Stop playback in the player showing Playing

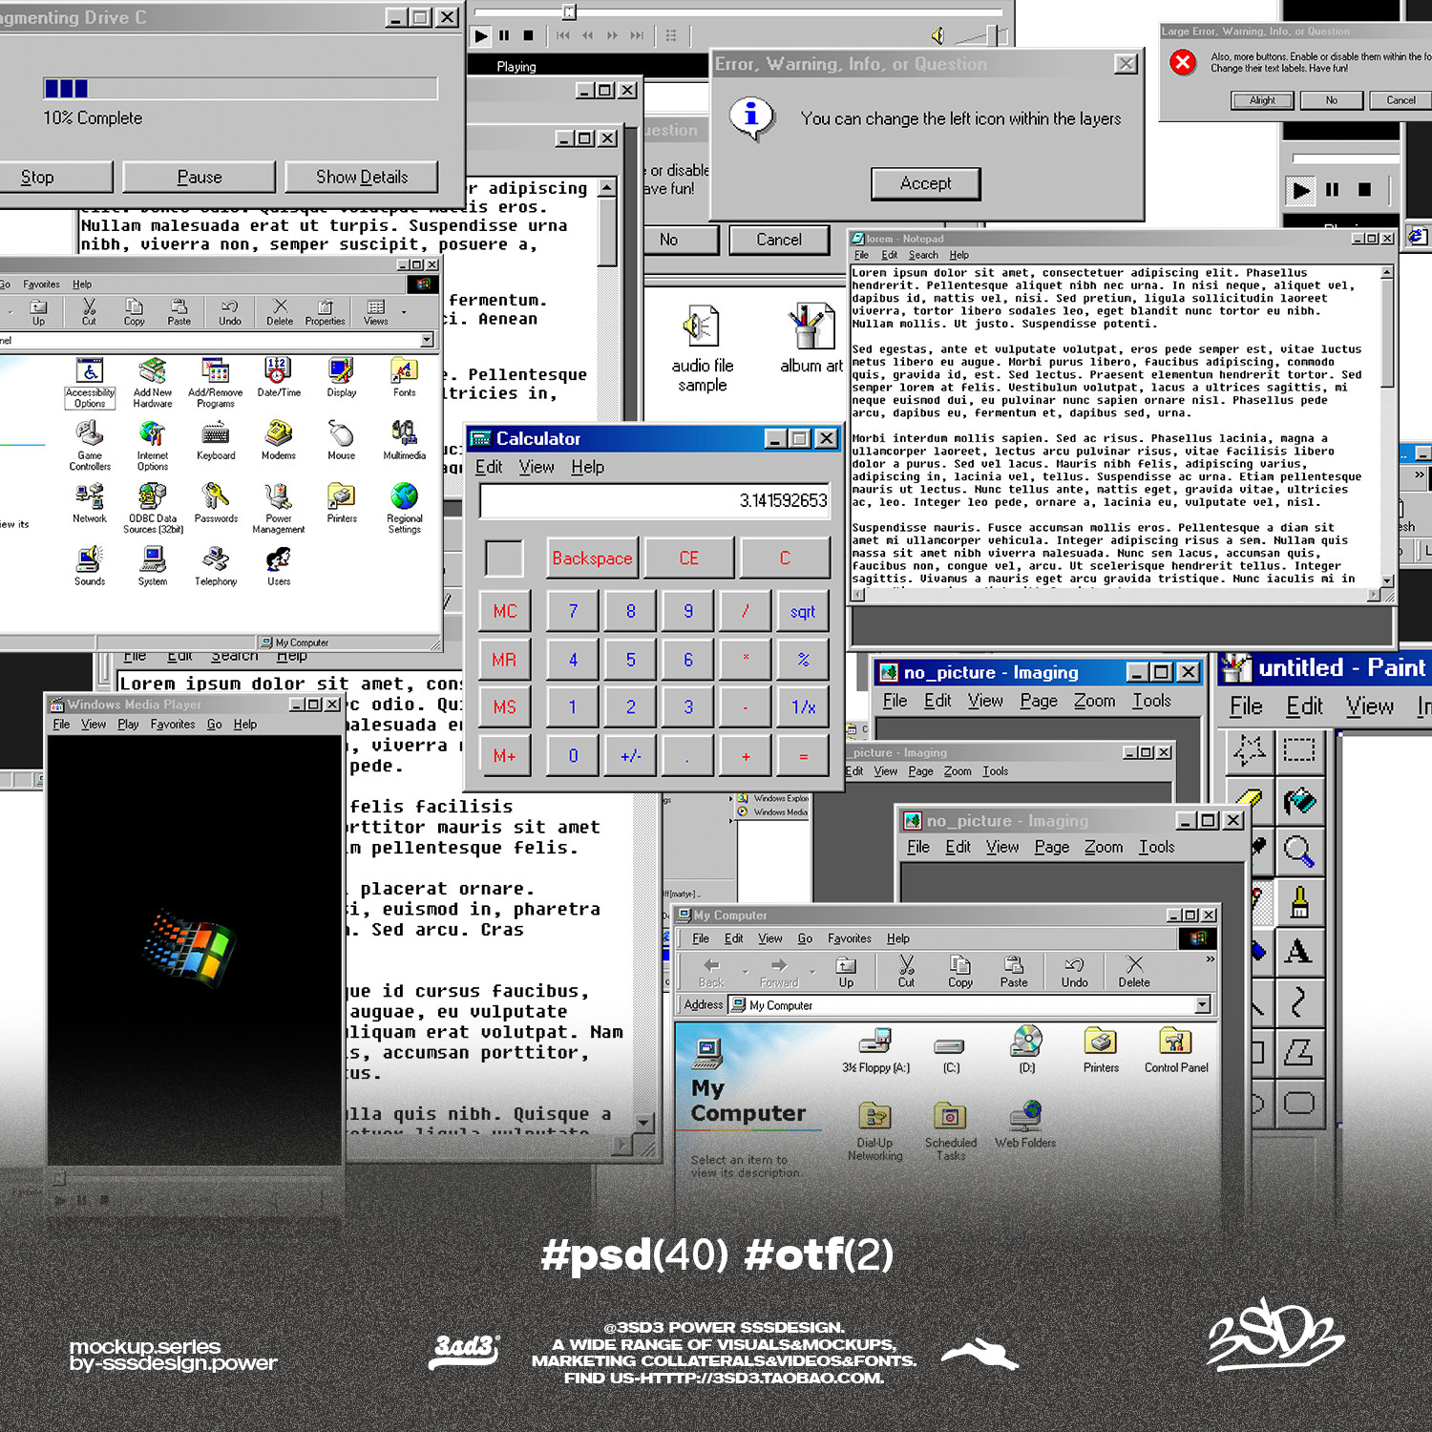pos(528,36)
